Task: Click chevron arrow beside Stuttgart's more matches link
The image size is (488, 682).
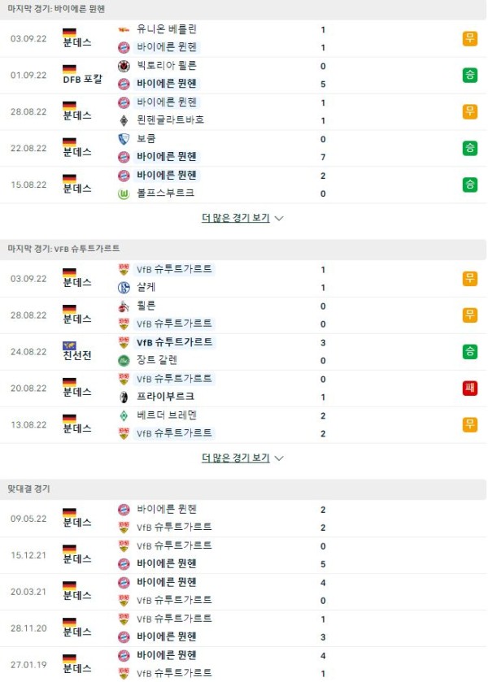Action: (x=279, y=458)
